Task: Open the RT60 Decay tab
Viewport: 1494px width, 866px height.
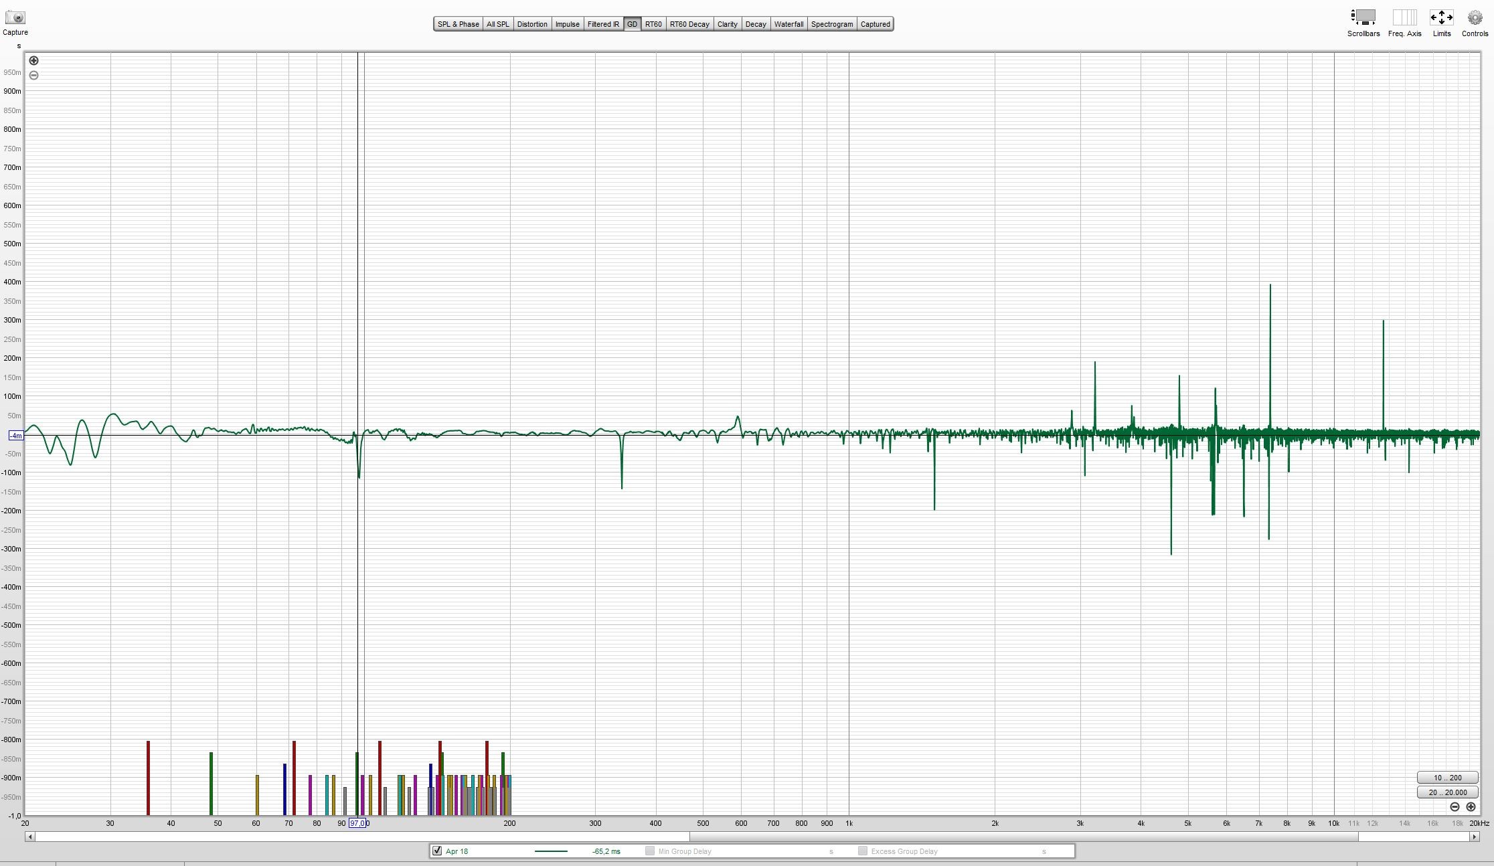Action: (689, 24)
